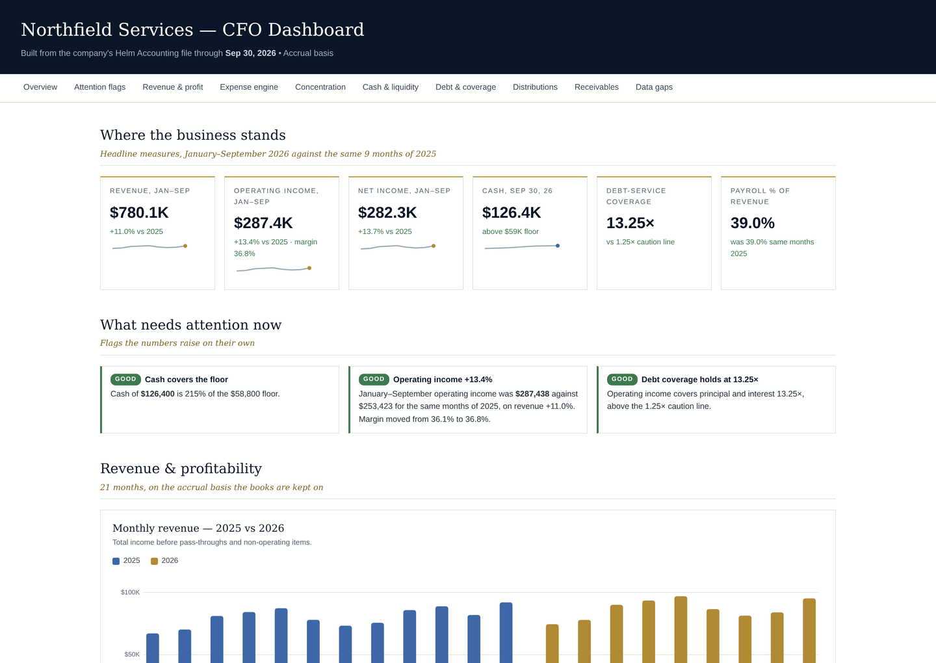Click the 'vs 1.25× caution line' note
936x663 pixels.
coord(640,242)
